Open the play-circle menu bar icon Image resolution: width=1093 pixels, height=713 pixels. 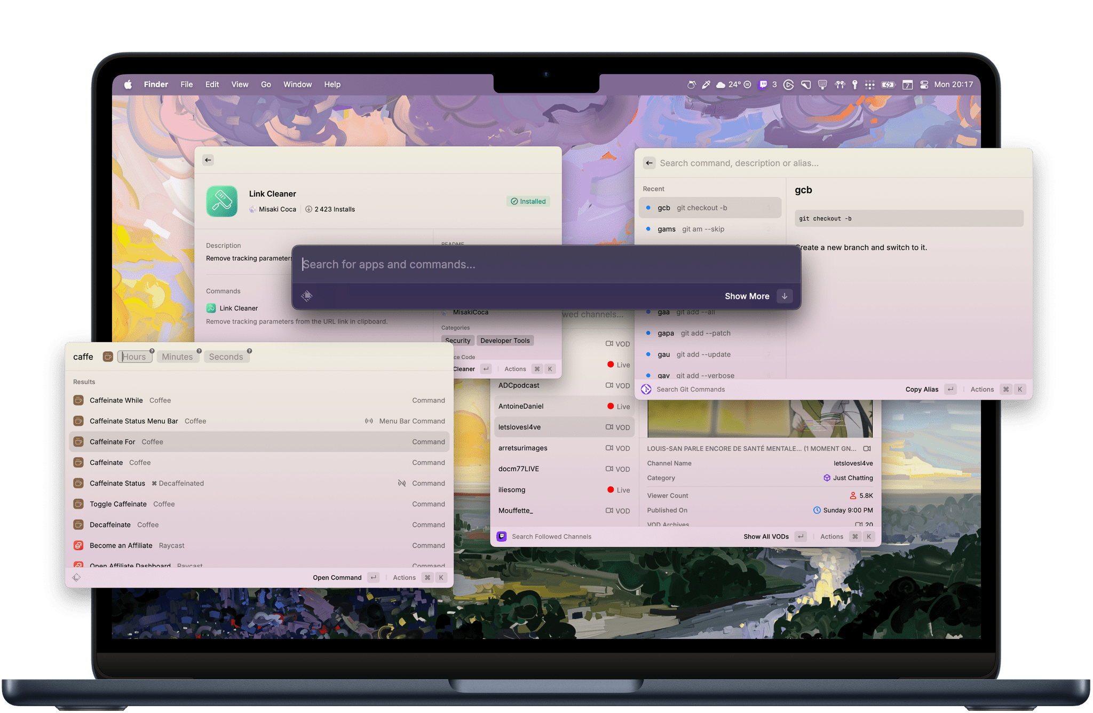[x=789, y=84]
